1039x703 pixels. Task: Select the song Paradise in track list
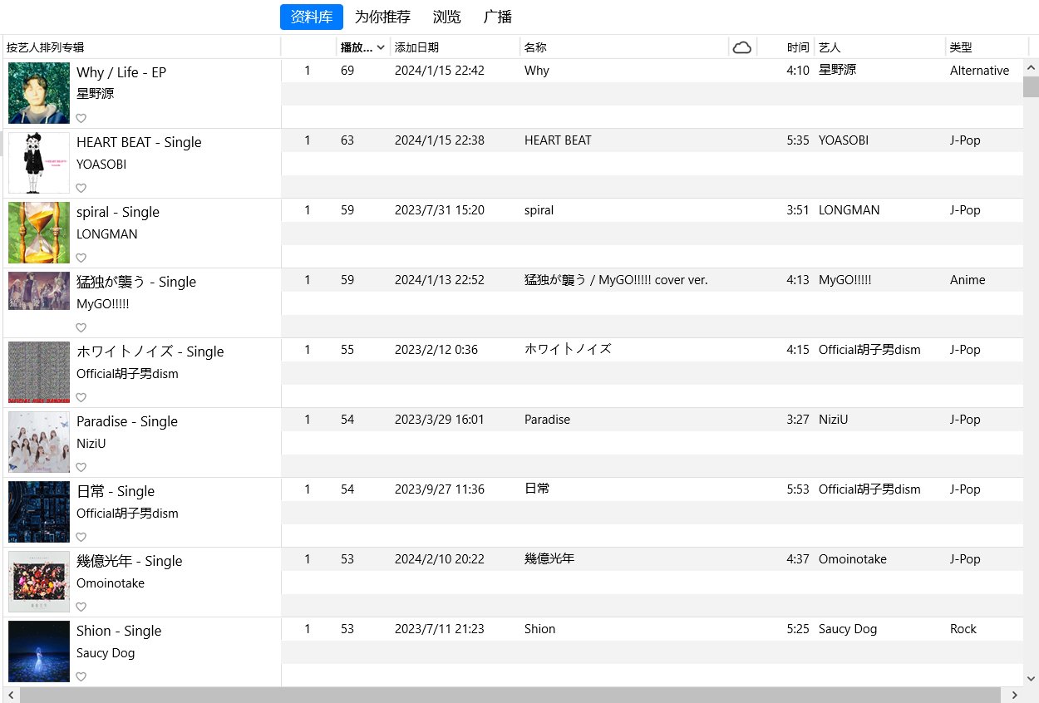547,420
